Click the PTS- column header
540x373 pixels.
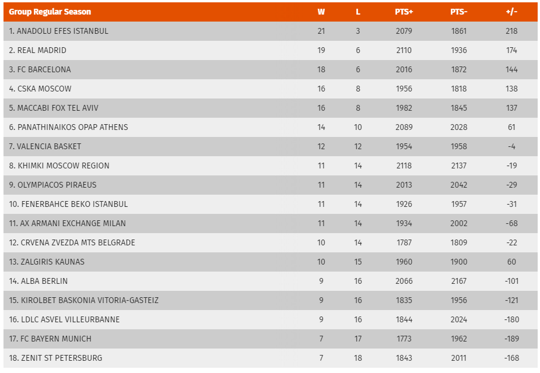coord(459,12)
